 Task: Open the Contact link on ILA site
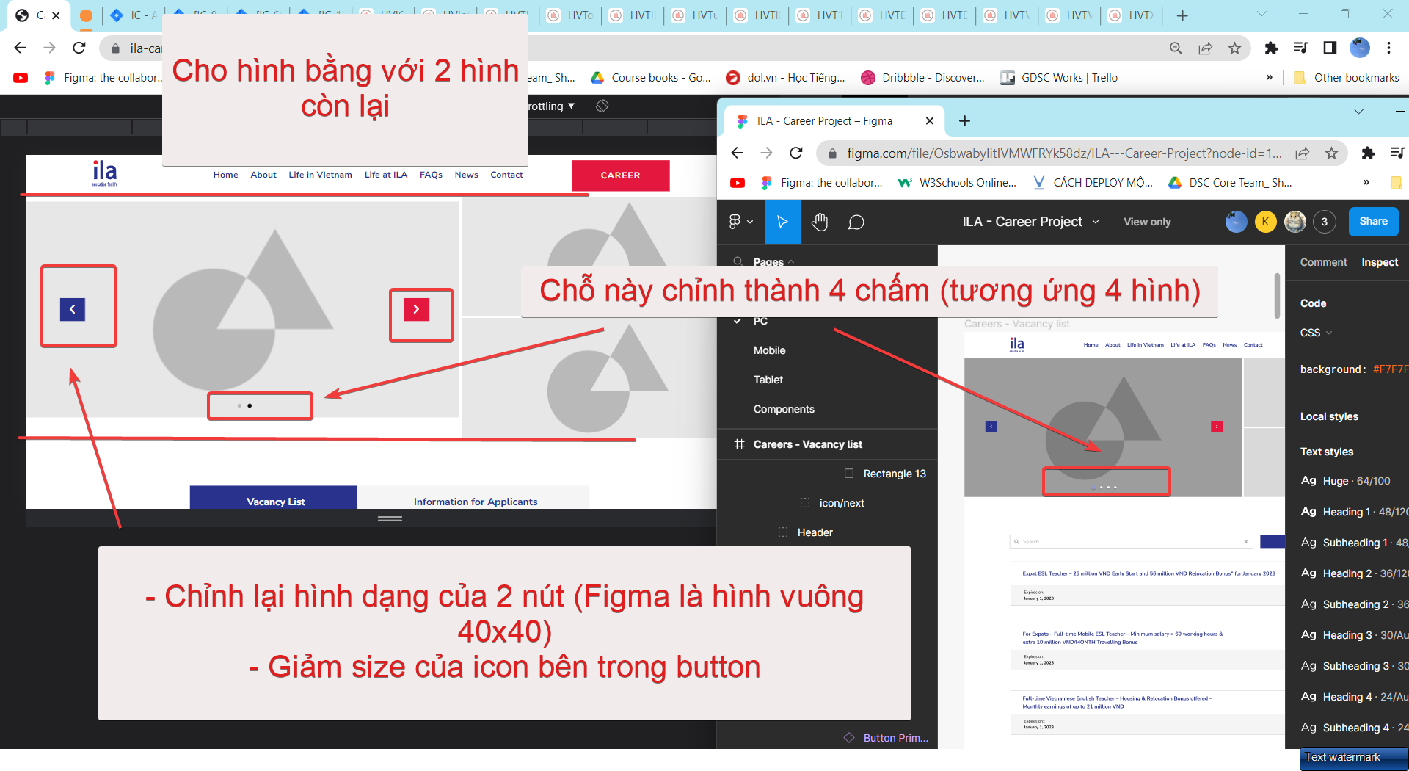506,175
